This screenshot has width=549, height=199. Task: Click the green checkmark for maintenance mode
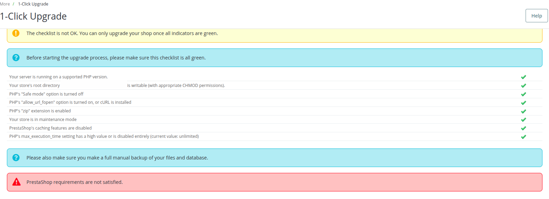pyautogui.click(x=523, y=120)
